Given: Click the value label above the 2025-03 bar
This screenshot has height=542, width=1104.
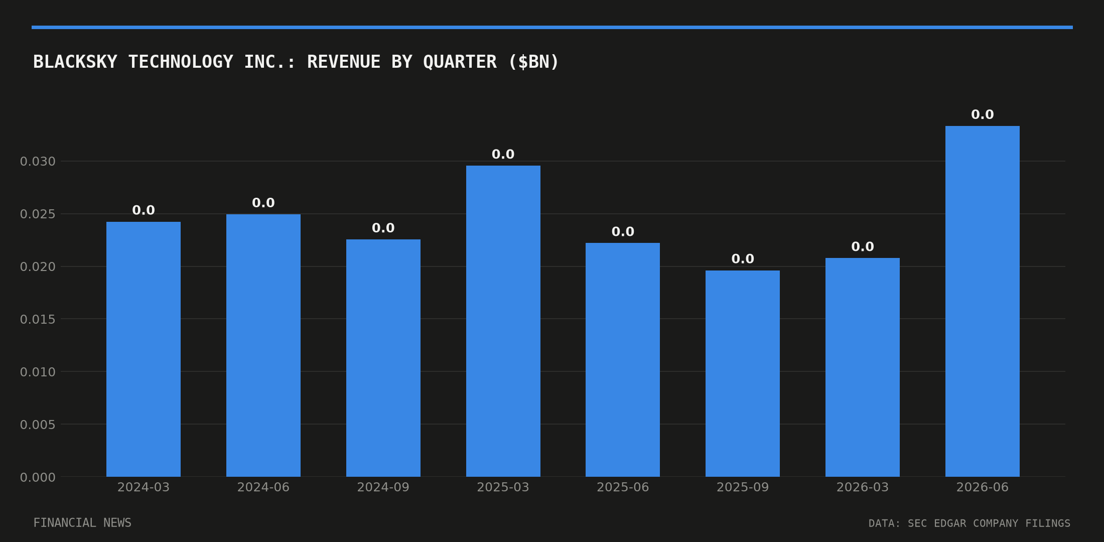Looking at the screenshot, I should [503, 154].
